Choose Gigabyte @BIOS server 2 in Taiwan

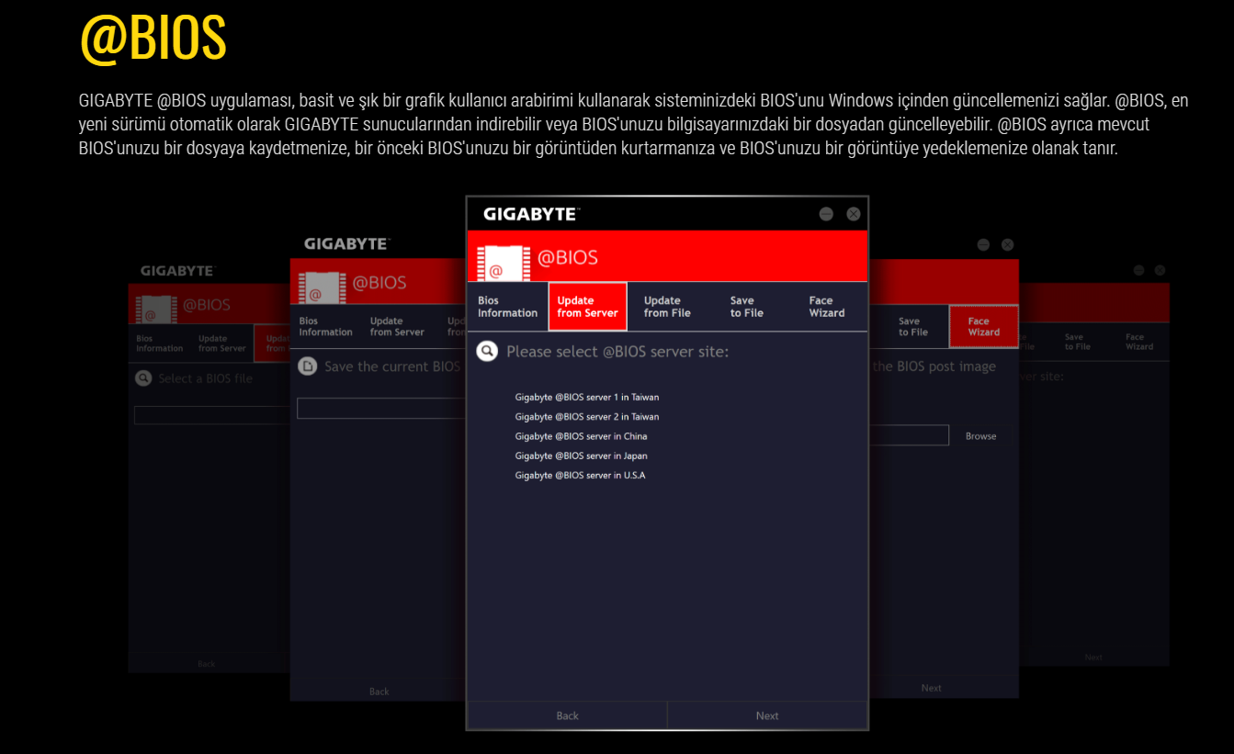587,417
